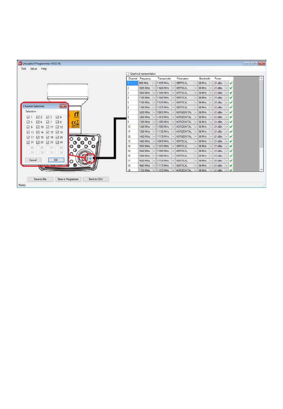Click green checkmark in channel 14 row
Image resolution: width=283 pixels, height=409 pixels.
[231, 146]
